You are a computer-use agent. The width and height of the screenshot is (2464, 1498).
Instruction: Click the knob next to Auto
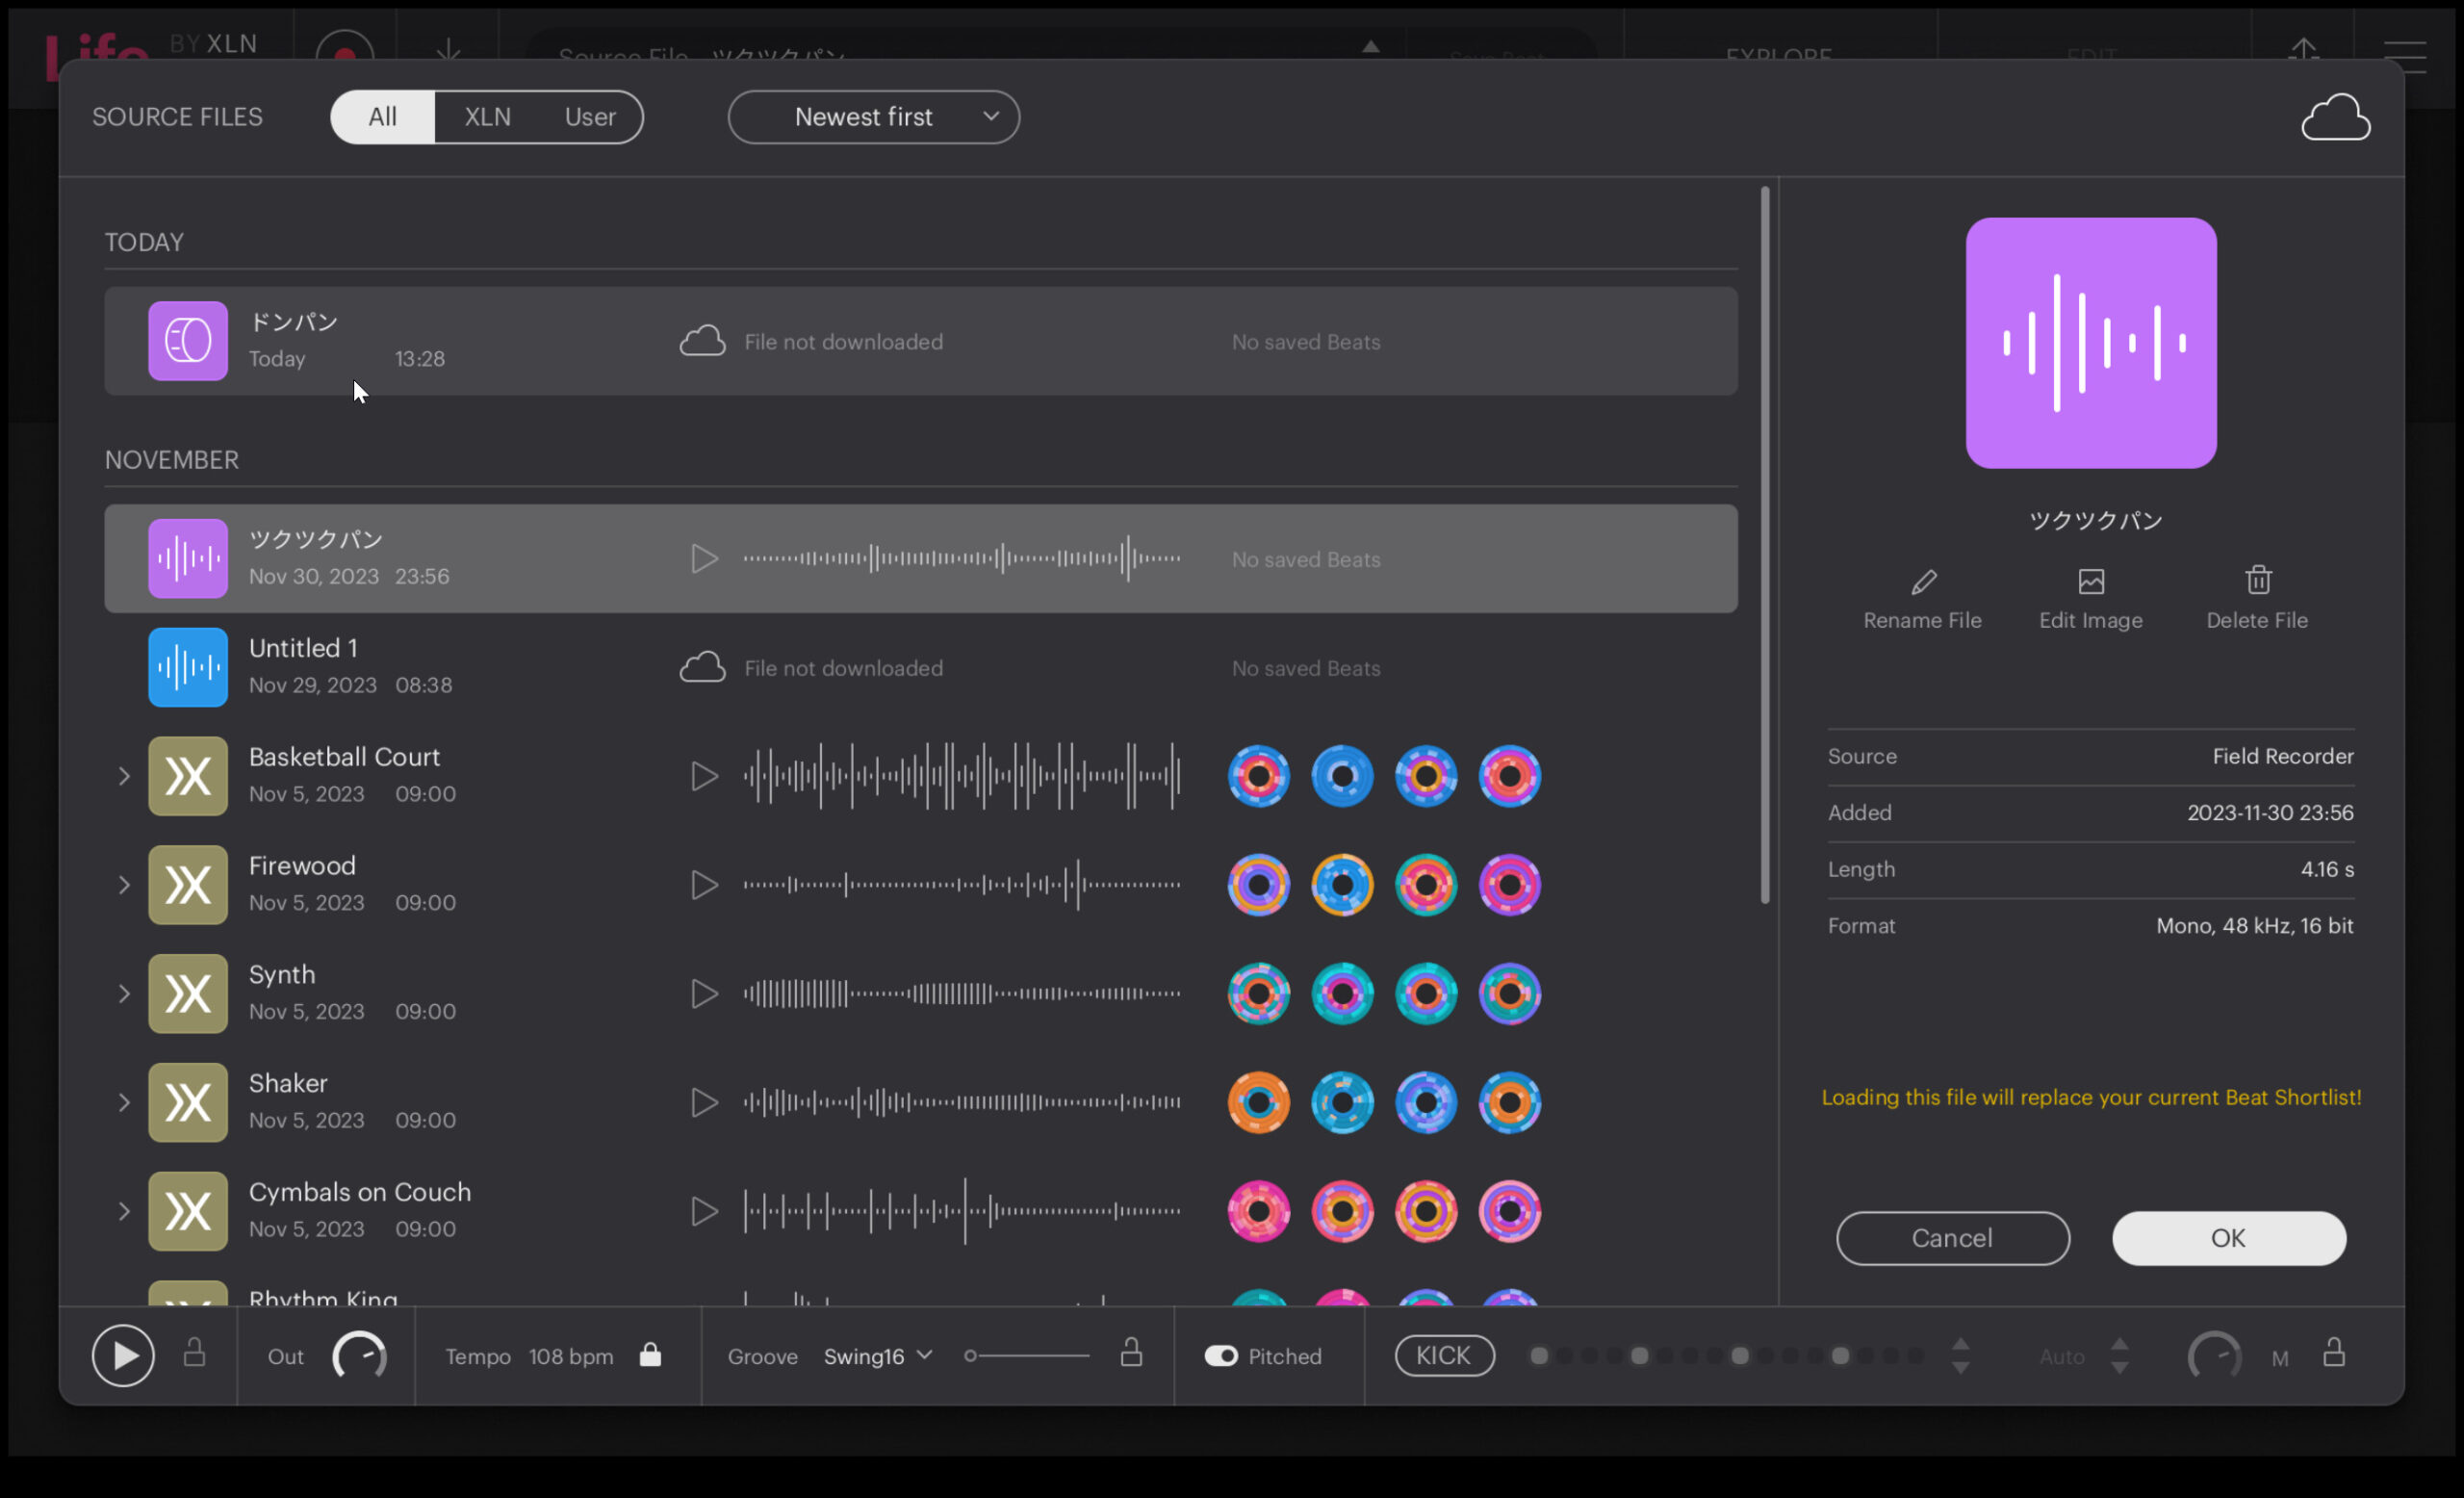tap(2213, 1357)
